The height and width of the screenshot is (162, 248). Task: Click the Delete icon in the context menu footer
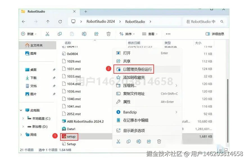pos(159,142)
